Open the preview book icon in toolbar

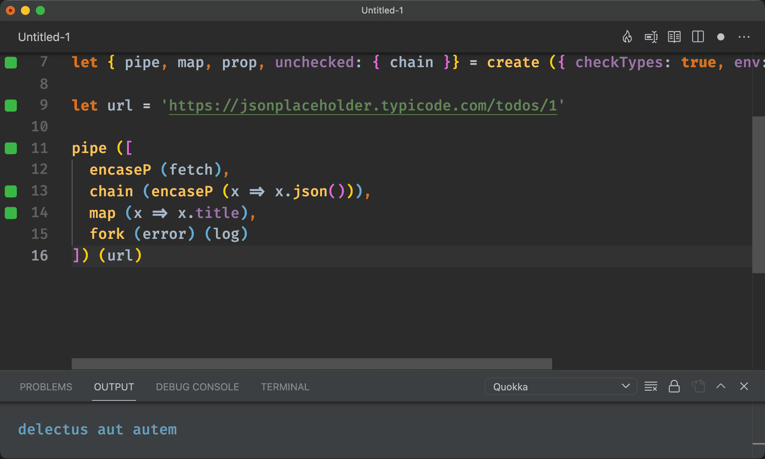[x=674, y=37]
